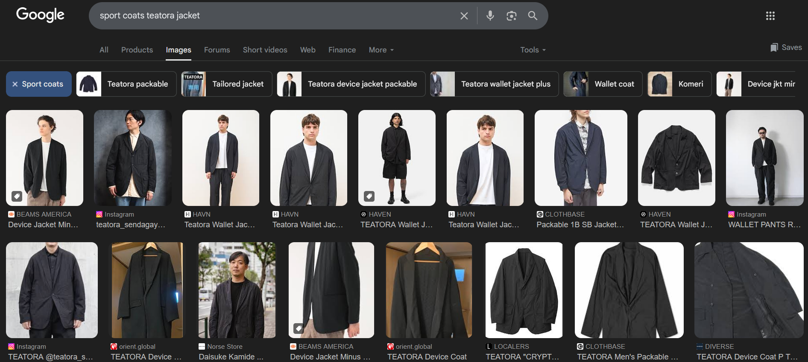Switch to the Forums tab
Screen dimensions: 808x362
pyautogui.click(x=217, y=50)
